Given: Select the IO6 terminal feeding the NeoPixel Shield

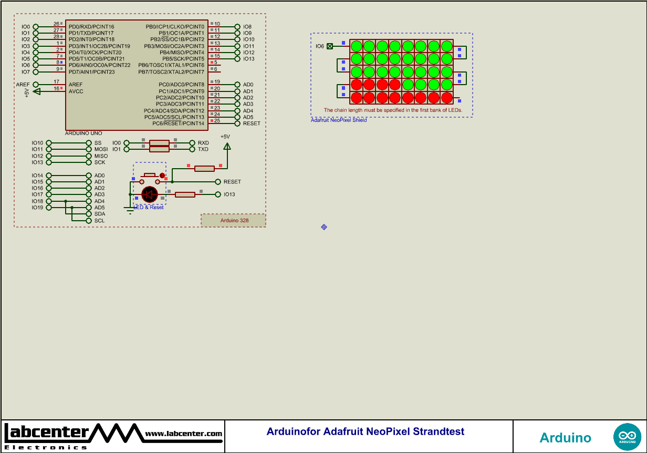Looking at the screenshot, I should [330, 46].
